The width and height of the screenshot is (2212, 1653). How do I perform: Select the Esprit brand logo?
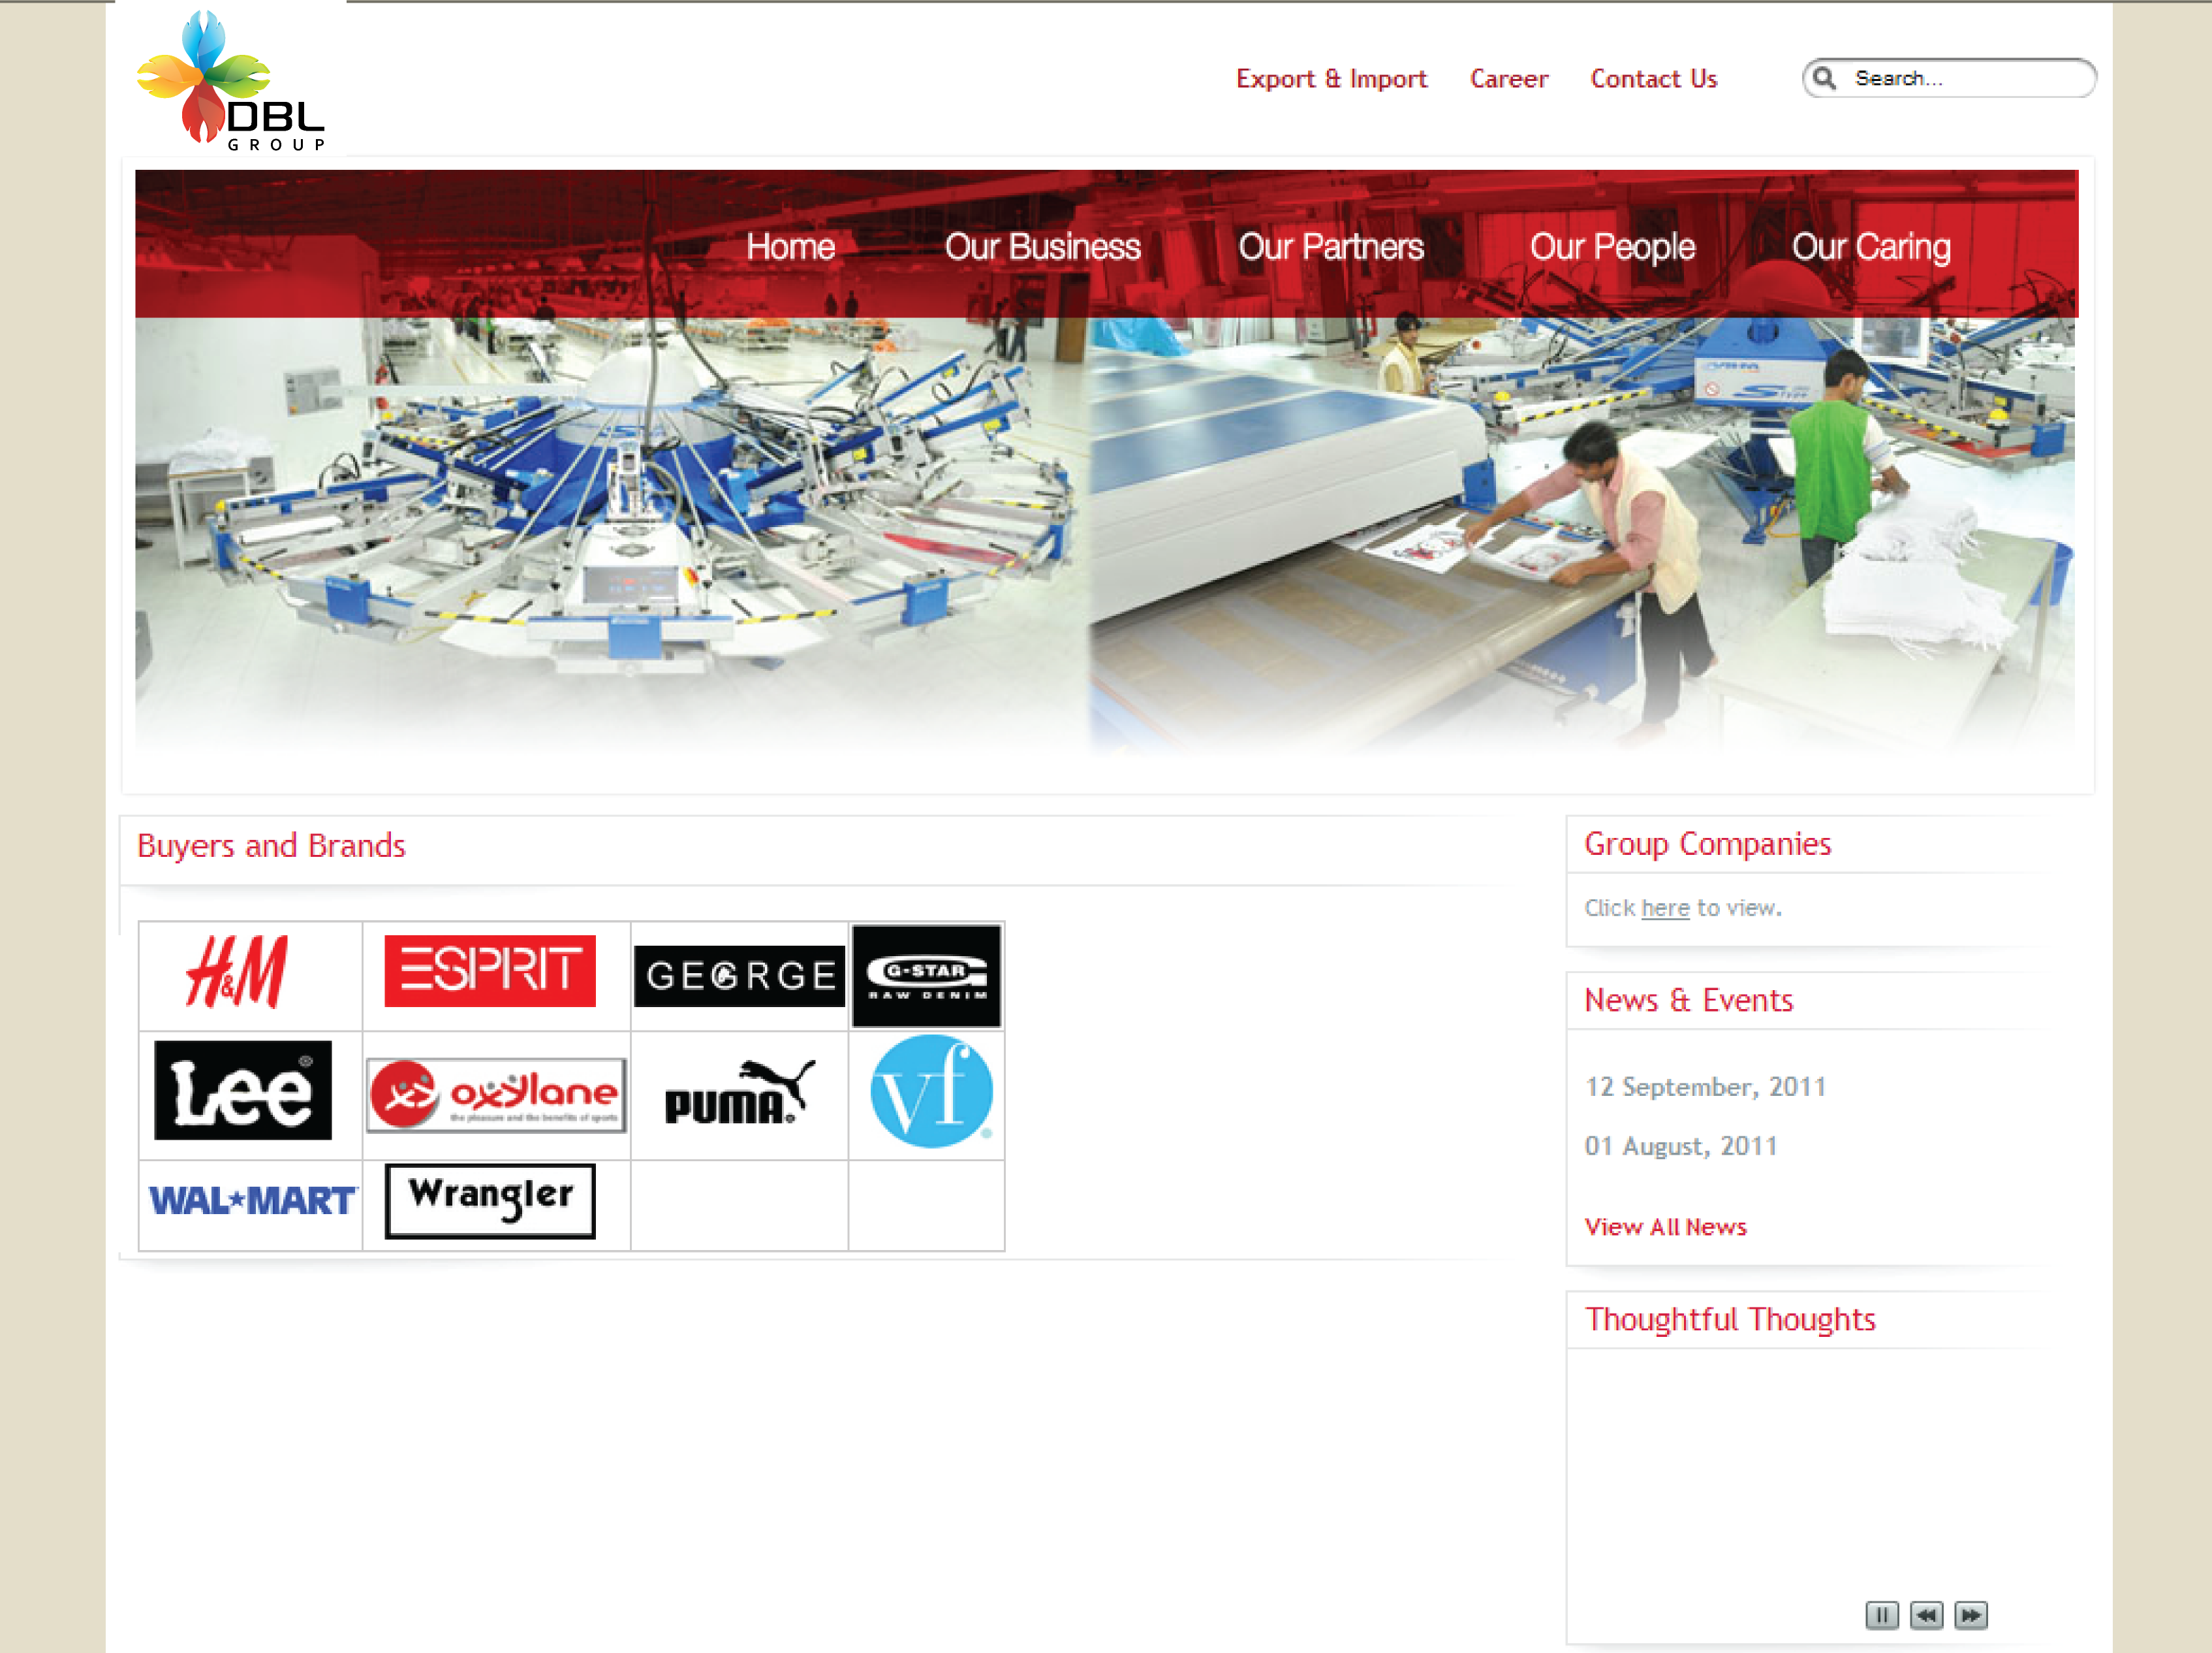coord(490,972)
